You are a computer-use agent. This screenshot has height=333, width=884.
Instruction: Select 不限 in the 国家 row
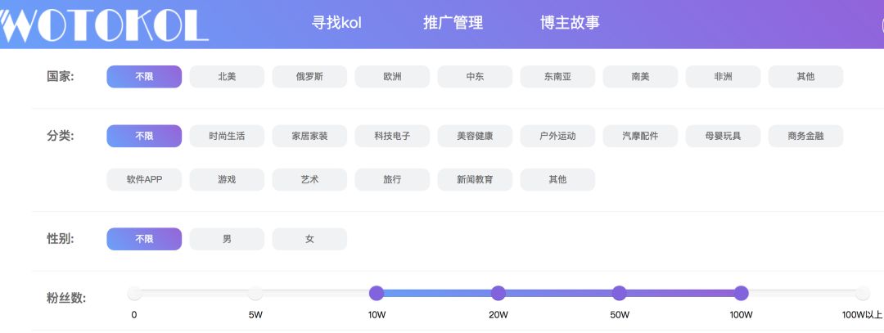tap(144, 77)
